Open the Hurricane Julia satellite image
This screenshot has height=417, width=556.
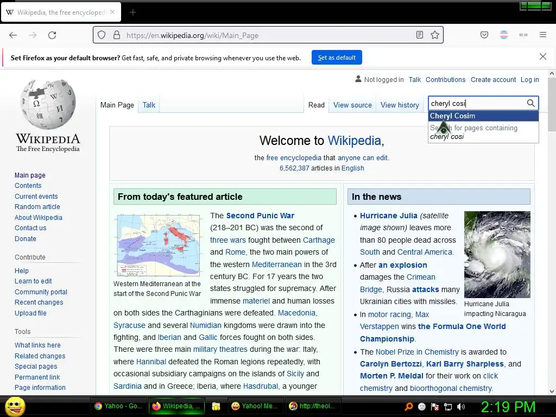[497, 254]
